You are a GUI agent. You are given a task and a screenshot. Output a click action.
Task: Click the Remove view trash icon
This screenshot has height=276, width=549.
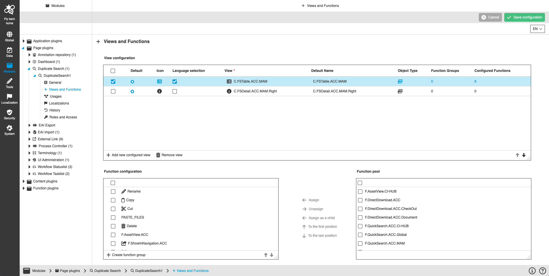click(158, 155)
